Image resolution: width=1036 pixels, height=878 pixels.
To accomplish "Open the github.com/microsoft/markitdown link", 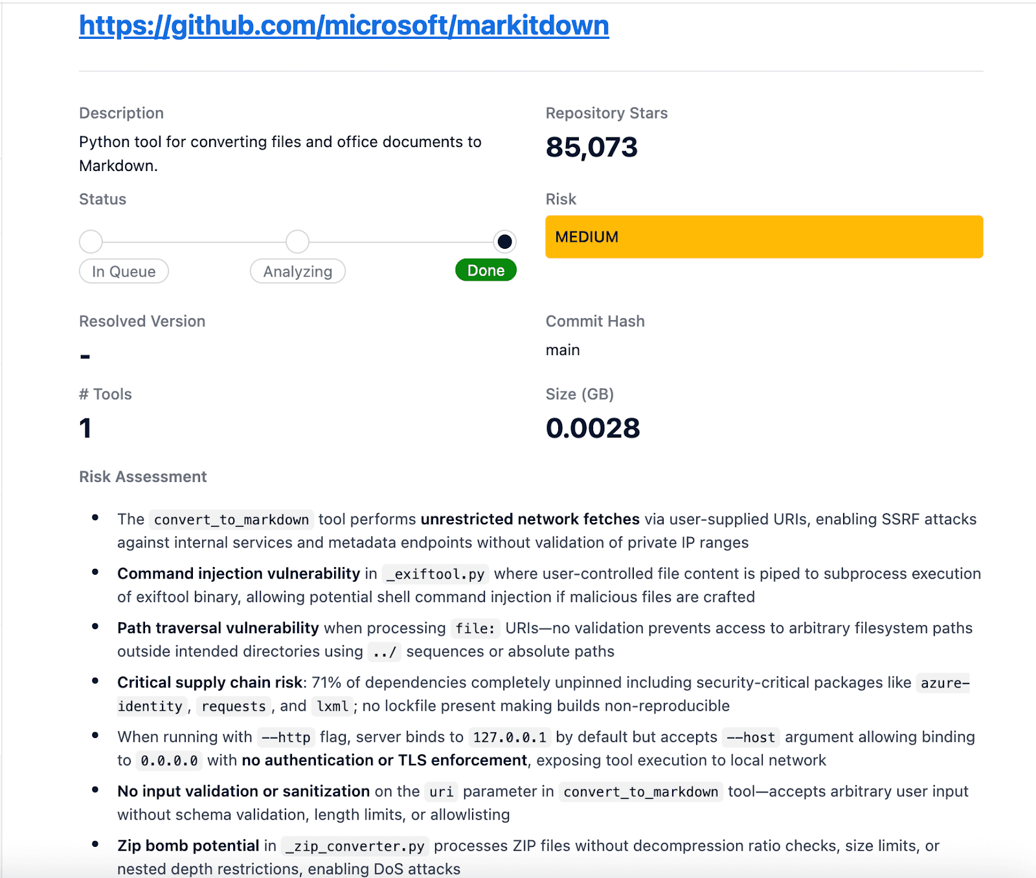I will click(344, 26).
